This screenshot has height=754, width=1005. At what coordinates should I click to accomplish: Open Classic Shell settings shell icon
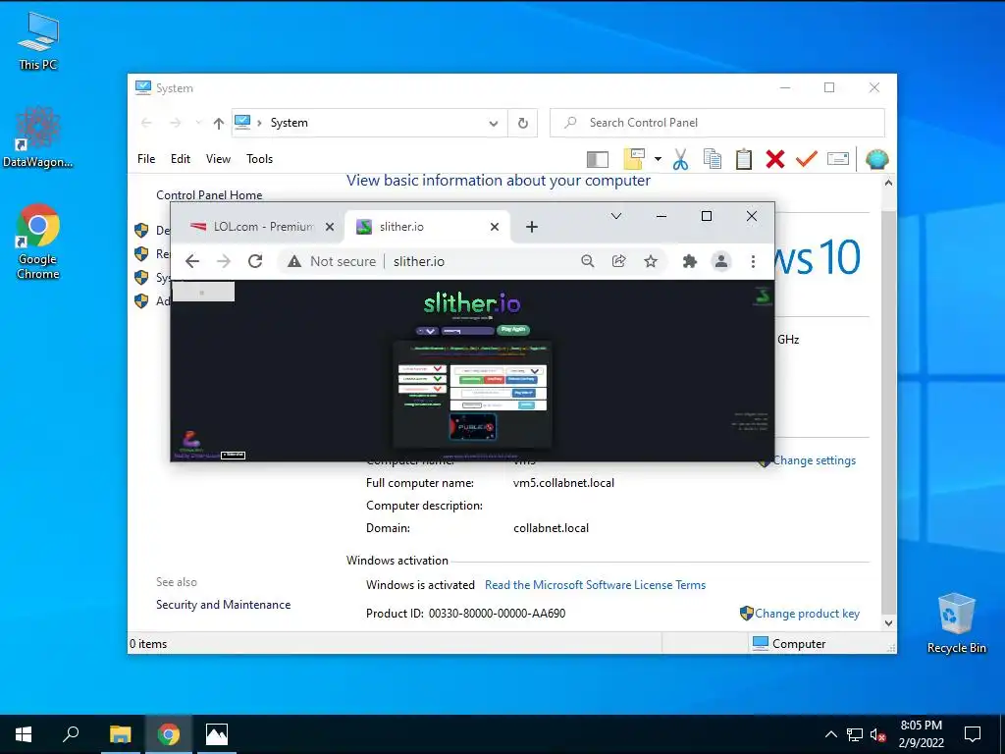876,159
